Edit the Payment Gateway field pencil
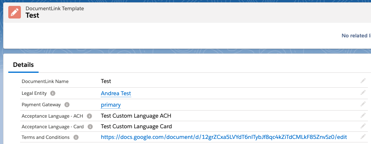Viewport: 371px width, 144px height. point(363,104)
